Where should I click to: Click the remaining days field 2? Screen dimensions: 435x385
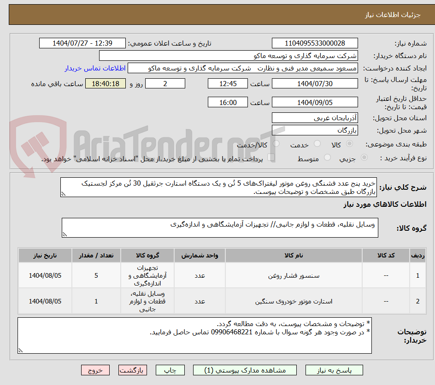(x=165, y=83)
